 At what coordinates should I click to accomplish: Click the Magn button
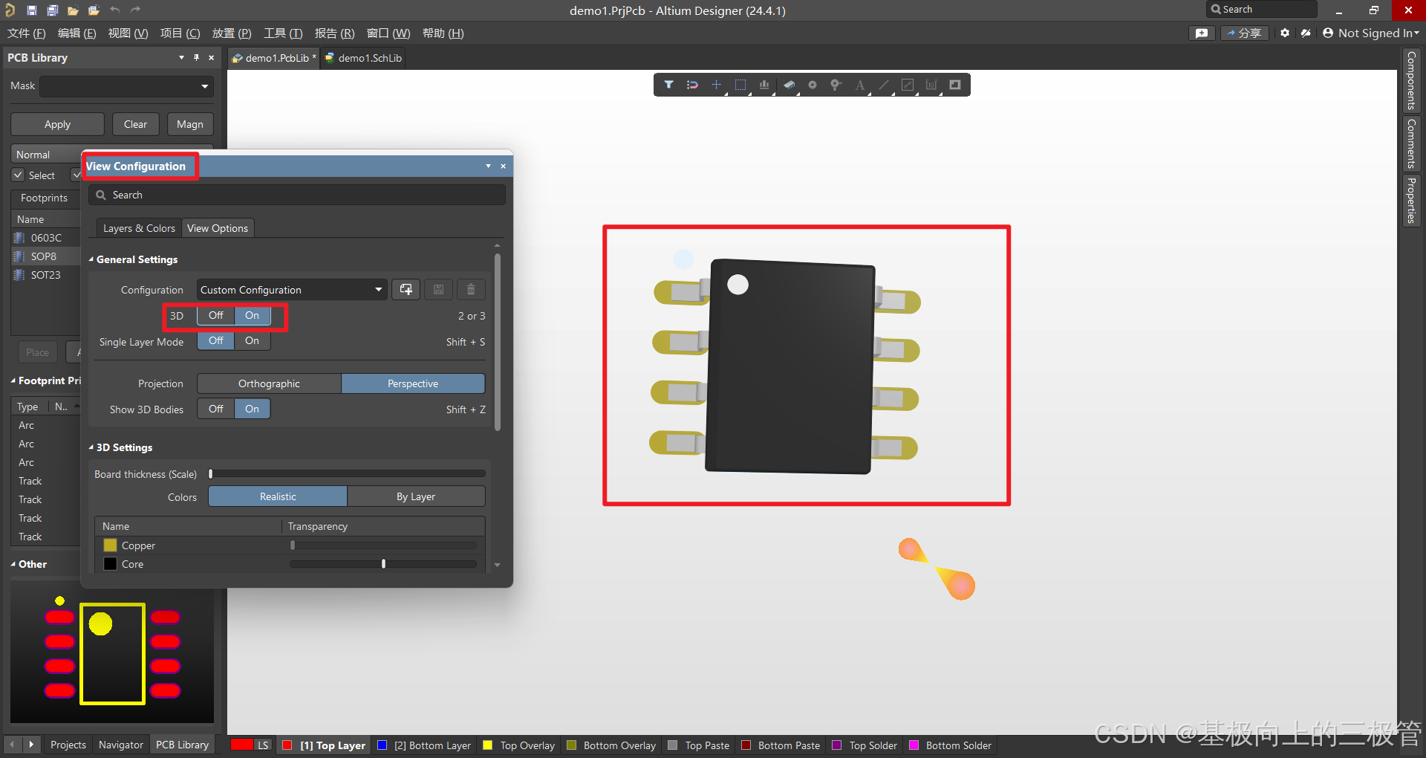(190, 124)
